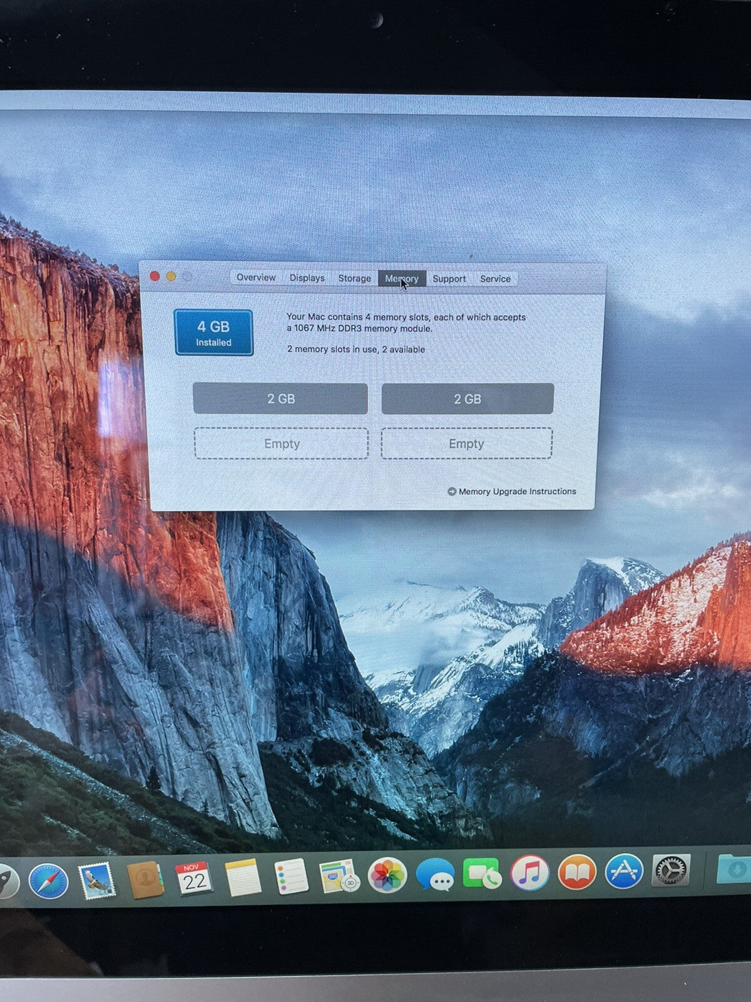Viewport: 751px width, 1002px height.
Task: Click the '1067 MHz DDR3 memory module' text
Action: (363, 328)
